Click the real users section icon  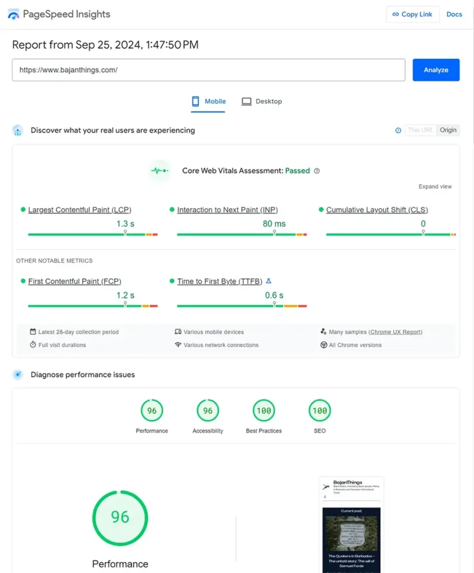coord(17,130)
